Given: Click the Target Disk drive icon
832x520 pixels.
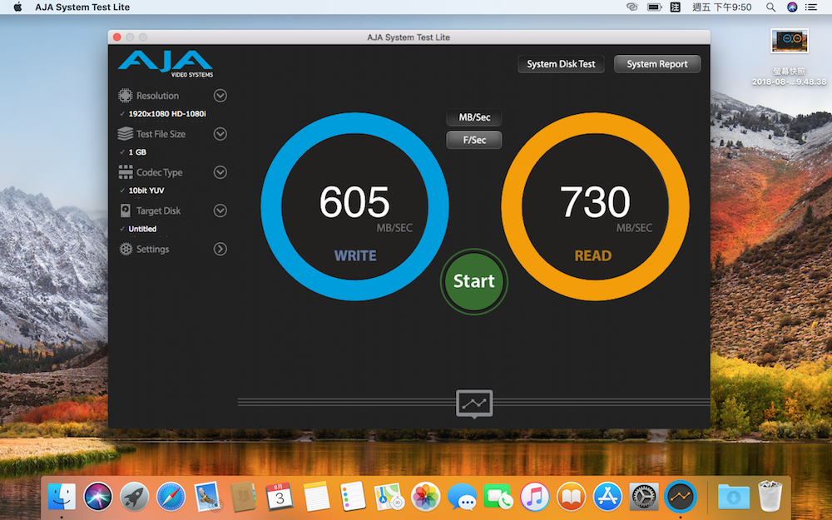Looking at the screenshot, I should 125,210.
